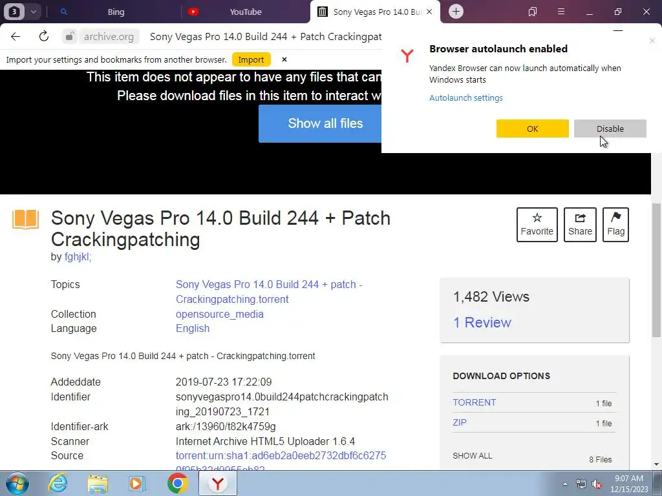Viewport: 662px width, 496px height.
Task: Open the Windows Start menu
Action: pos(17,483)
